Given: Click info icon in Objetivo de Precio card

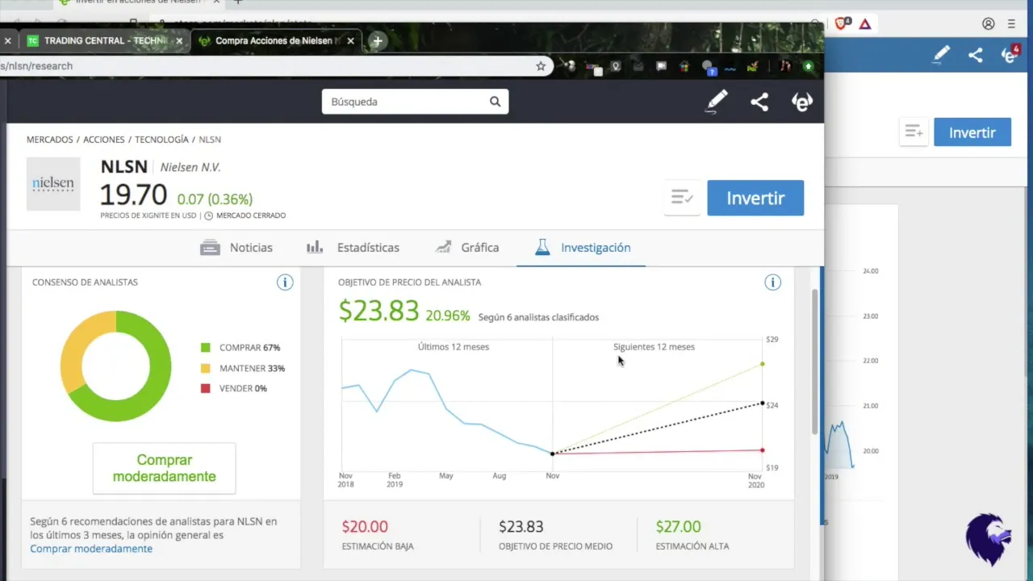Looking at the screenshot, I should click(x=773, y=282).
